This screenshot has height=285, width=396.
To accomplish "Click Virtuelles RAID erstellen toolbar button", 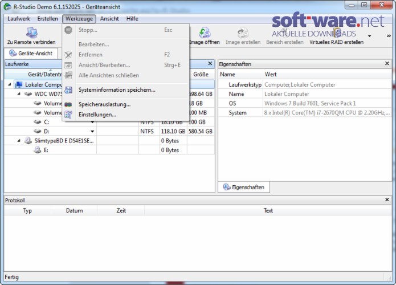I will coord(336,36).
